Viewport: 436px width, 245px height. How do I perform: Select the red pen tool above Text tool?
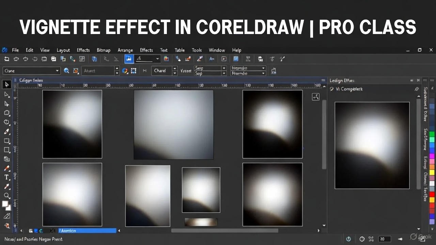(x=6, y=168)
